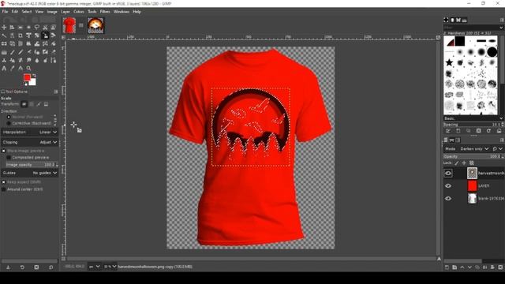
Task: Select Normal (Forward) direction radio
Action: click(x=9, y=117)
